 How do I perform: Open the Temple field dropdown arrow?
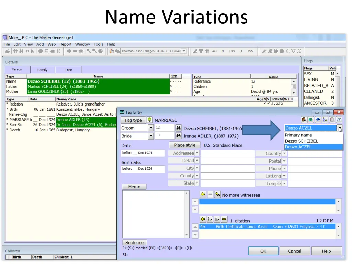tap(284, 184)
